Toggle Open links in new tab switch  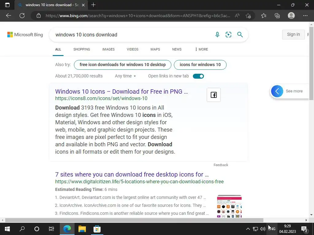click(x=198, y=76)
